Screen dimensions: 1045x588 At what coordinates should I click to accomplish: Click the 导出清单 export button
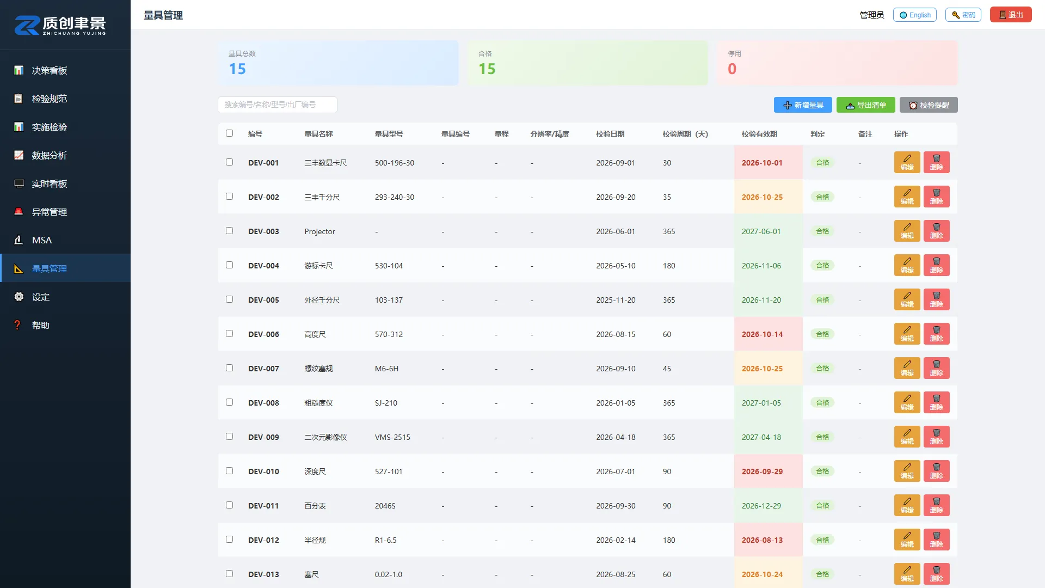(x=865, y=105)
